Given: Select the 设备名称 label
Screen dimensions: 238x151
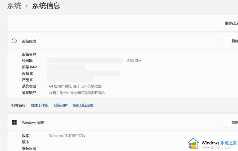Looking at the screenshot, I should (x=29, y=54).
